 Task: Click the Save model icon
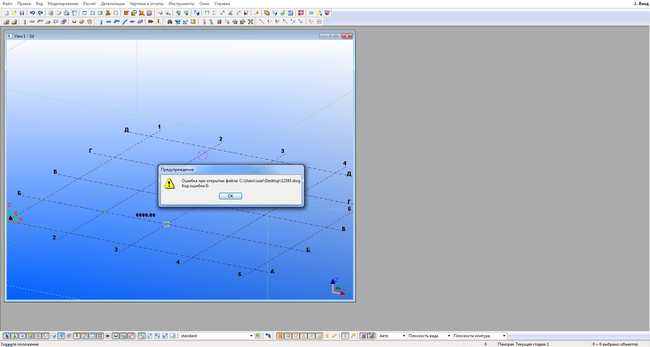(x=22, y=13)
